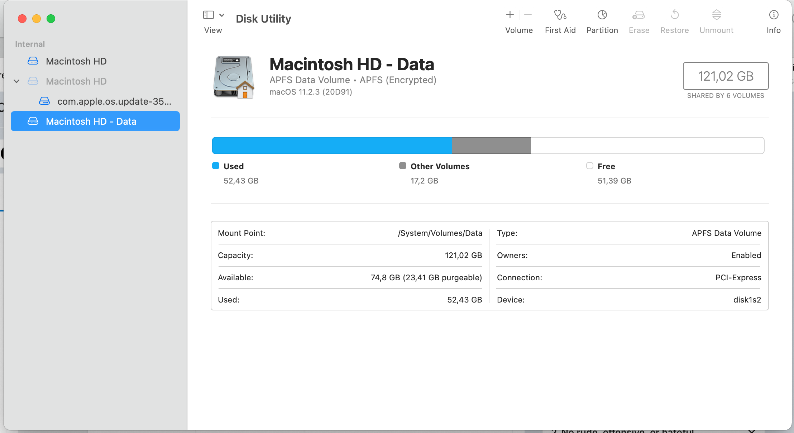Open the Partition pie chart tool

point(602,15)
